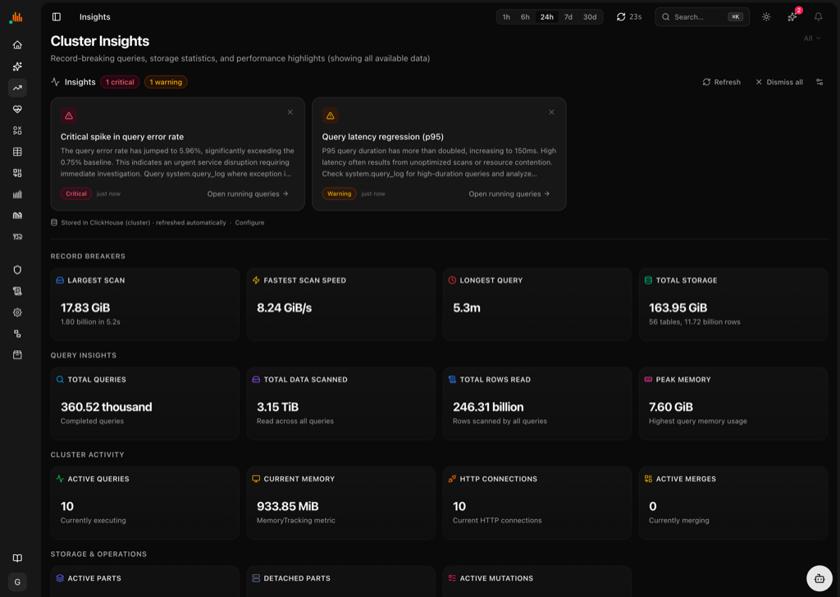Click the 1 warning badge
Screen dimensions: 840x597
coord(166,82)
